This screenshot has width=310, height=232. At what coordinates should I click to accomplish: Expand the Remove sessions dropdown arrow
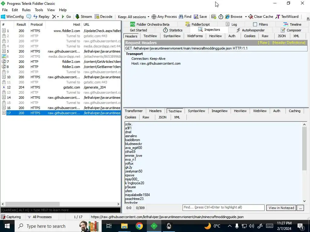[58, 17]
